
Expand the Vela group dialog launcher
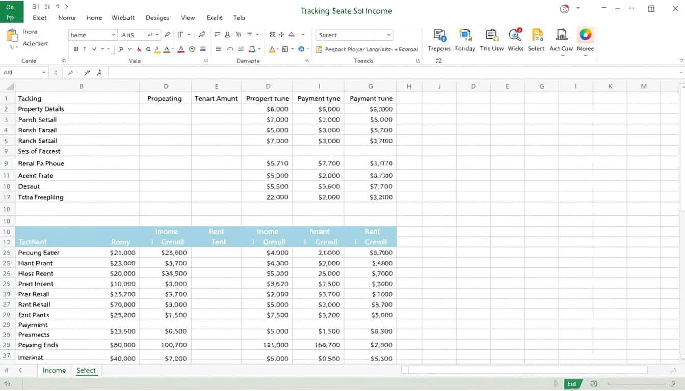pyautogui.click(x=206, y=61)
